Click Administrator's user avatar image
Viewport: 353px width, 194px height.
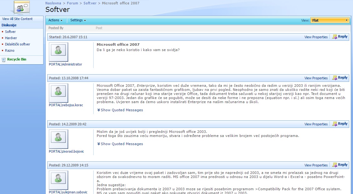[x=58, y=52]
